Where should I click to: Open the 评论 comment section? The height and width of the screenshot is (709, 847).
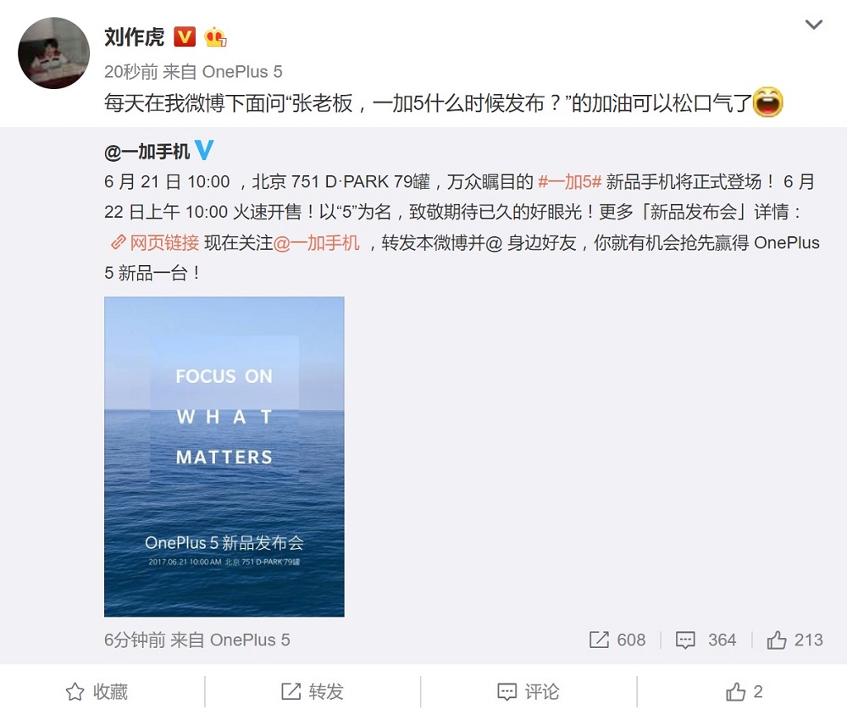pos(529,692)
